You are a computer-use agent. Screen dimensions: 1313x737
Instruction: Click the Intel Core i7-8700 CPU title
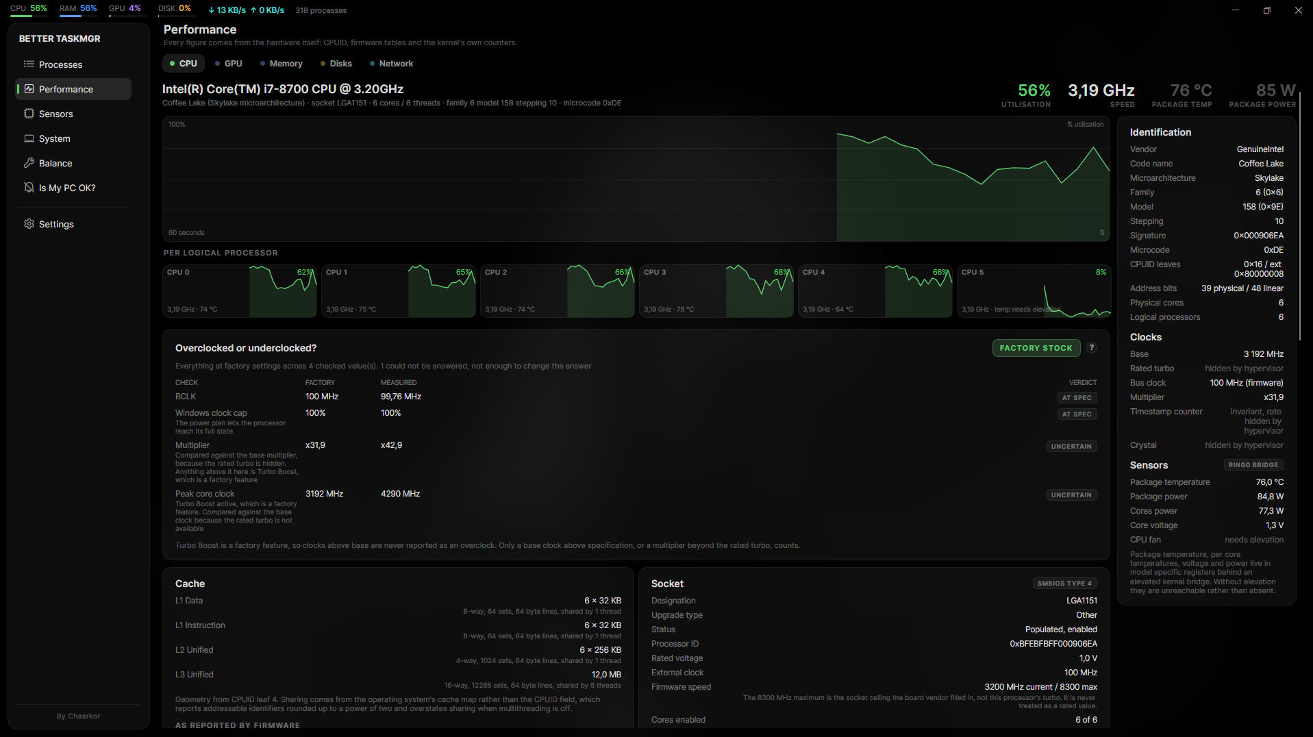283,89
